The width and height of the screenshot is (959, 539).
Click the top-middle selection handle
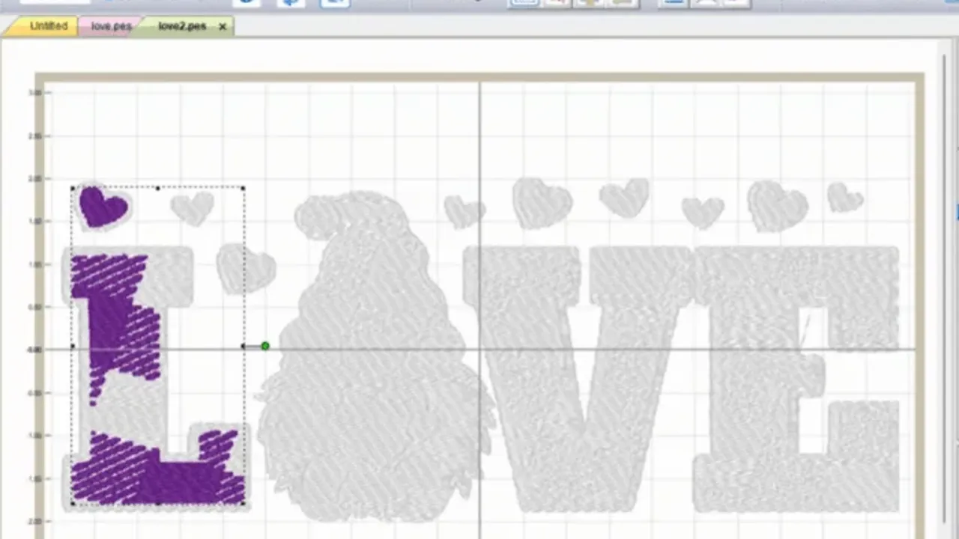pos(158,188)
